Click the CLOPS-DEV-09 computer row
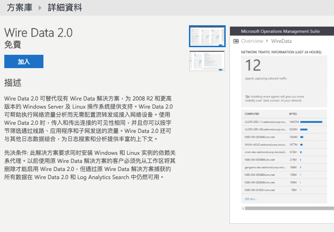Screen dimensions: 334x232 284,129
